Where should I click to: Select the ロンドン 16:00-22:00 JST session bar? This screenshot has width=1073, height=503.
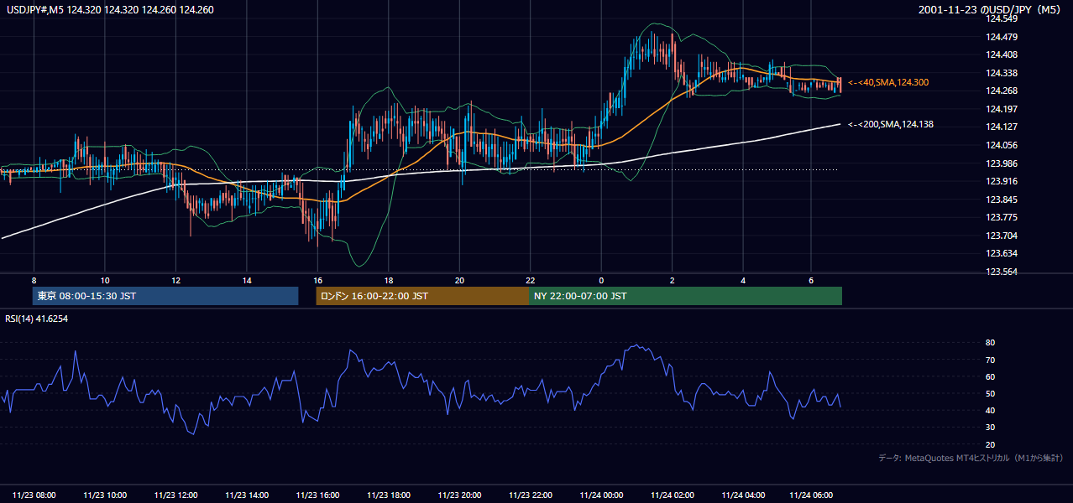tap(422, 296)
